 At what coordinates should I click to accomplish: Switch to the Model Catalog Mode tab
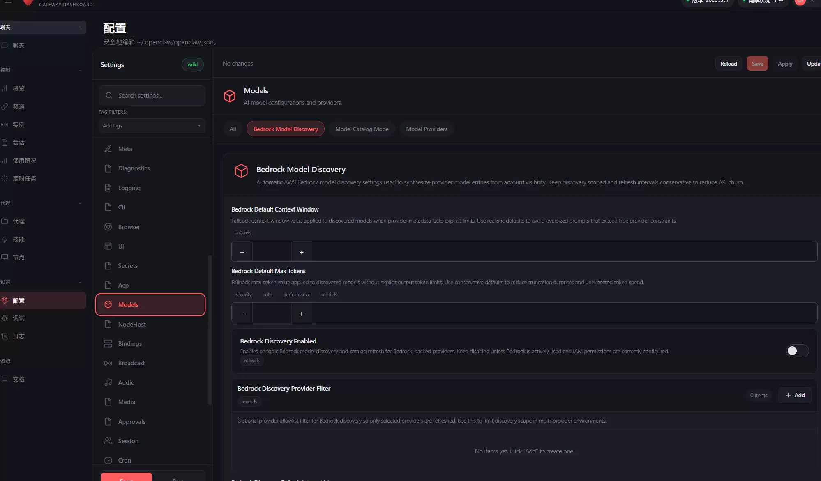pos(362,129)
